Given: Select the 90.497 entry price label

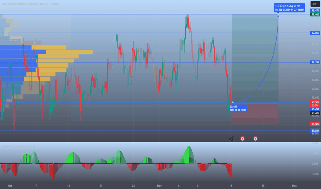Looking at the screenshot, I should [238, 108].
